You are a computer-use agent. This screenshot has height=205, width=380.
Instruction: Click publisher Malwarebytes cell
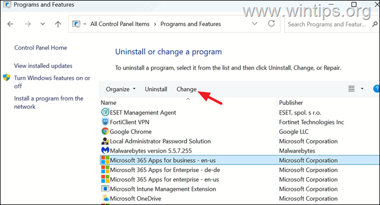point(297,151)
